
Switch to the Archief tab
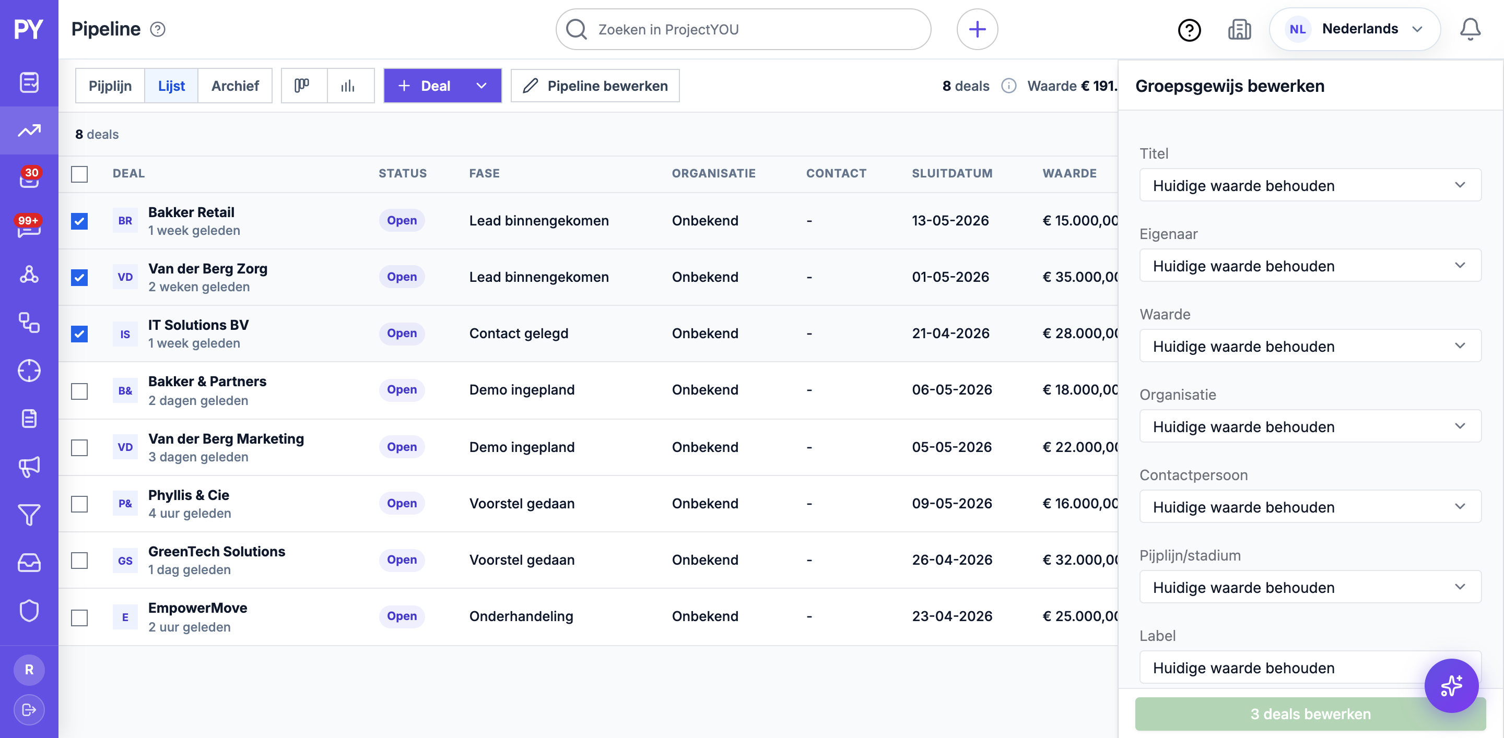click(x=234, y=86)
